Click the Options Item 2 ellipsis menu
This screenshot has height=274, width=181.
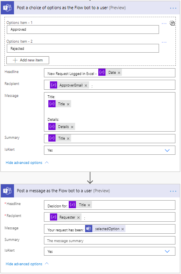[x=164, y=42]
